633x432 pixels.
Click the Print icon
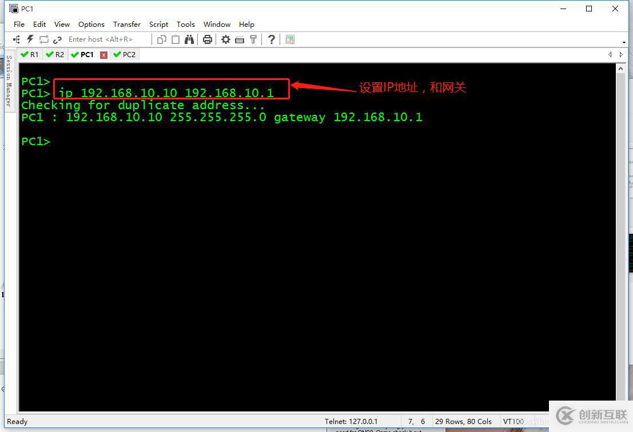[208, 39]
